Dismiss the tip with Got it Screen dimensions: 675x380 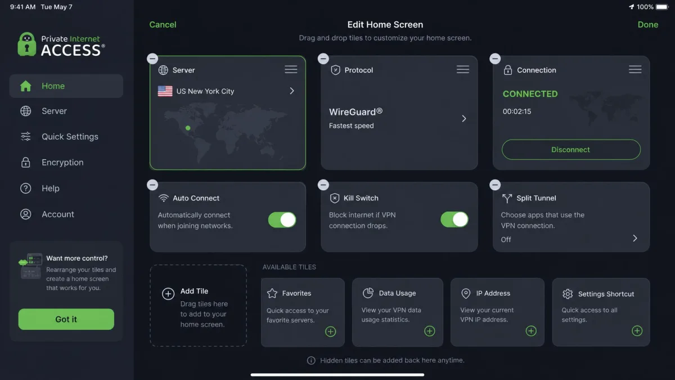coord(66,319)
